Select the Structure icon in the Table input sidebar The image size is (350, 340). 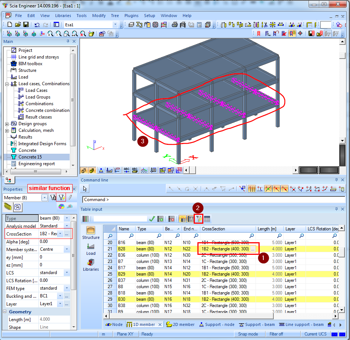click(x=91, y=233)
